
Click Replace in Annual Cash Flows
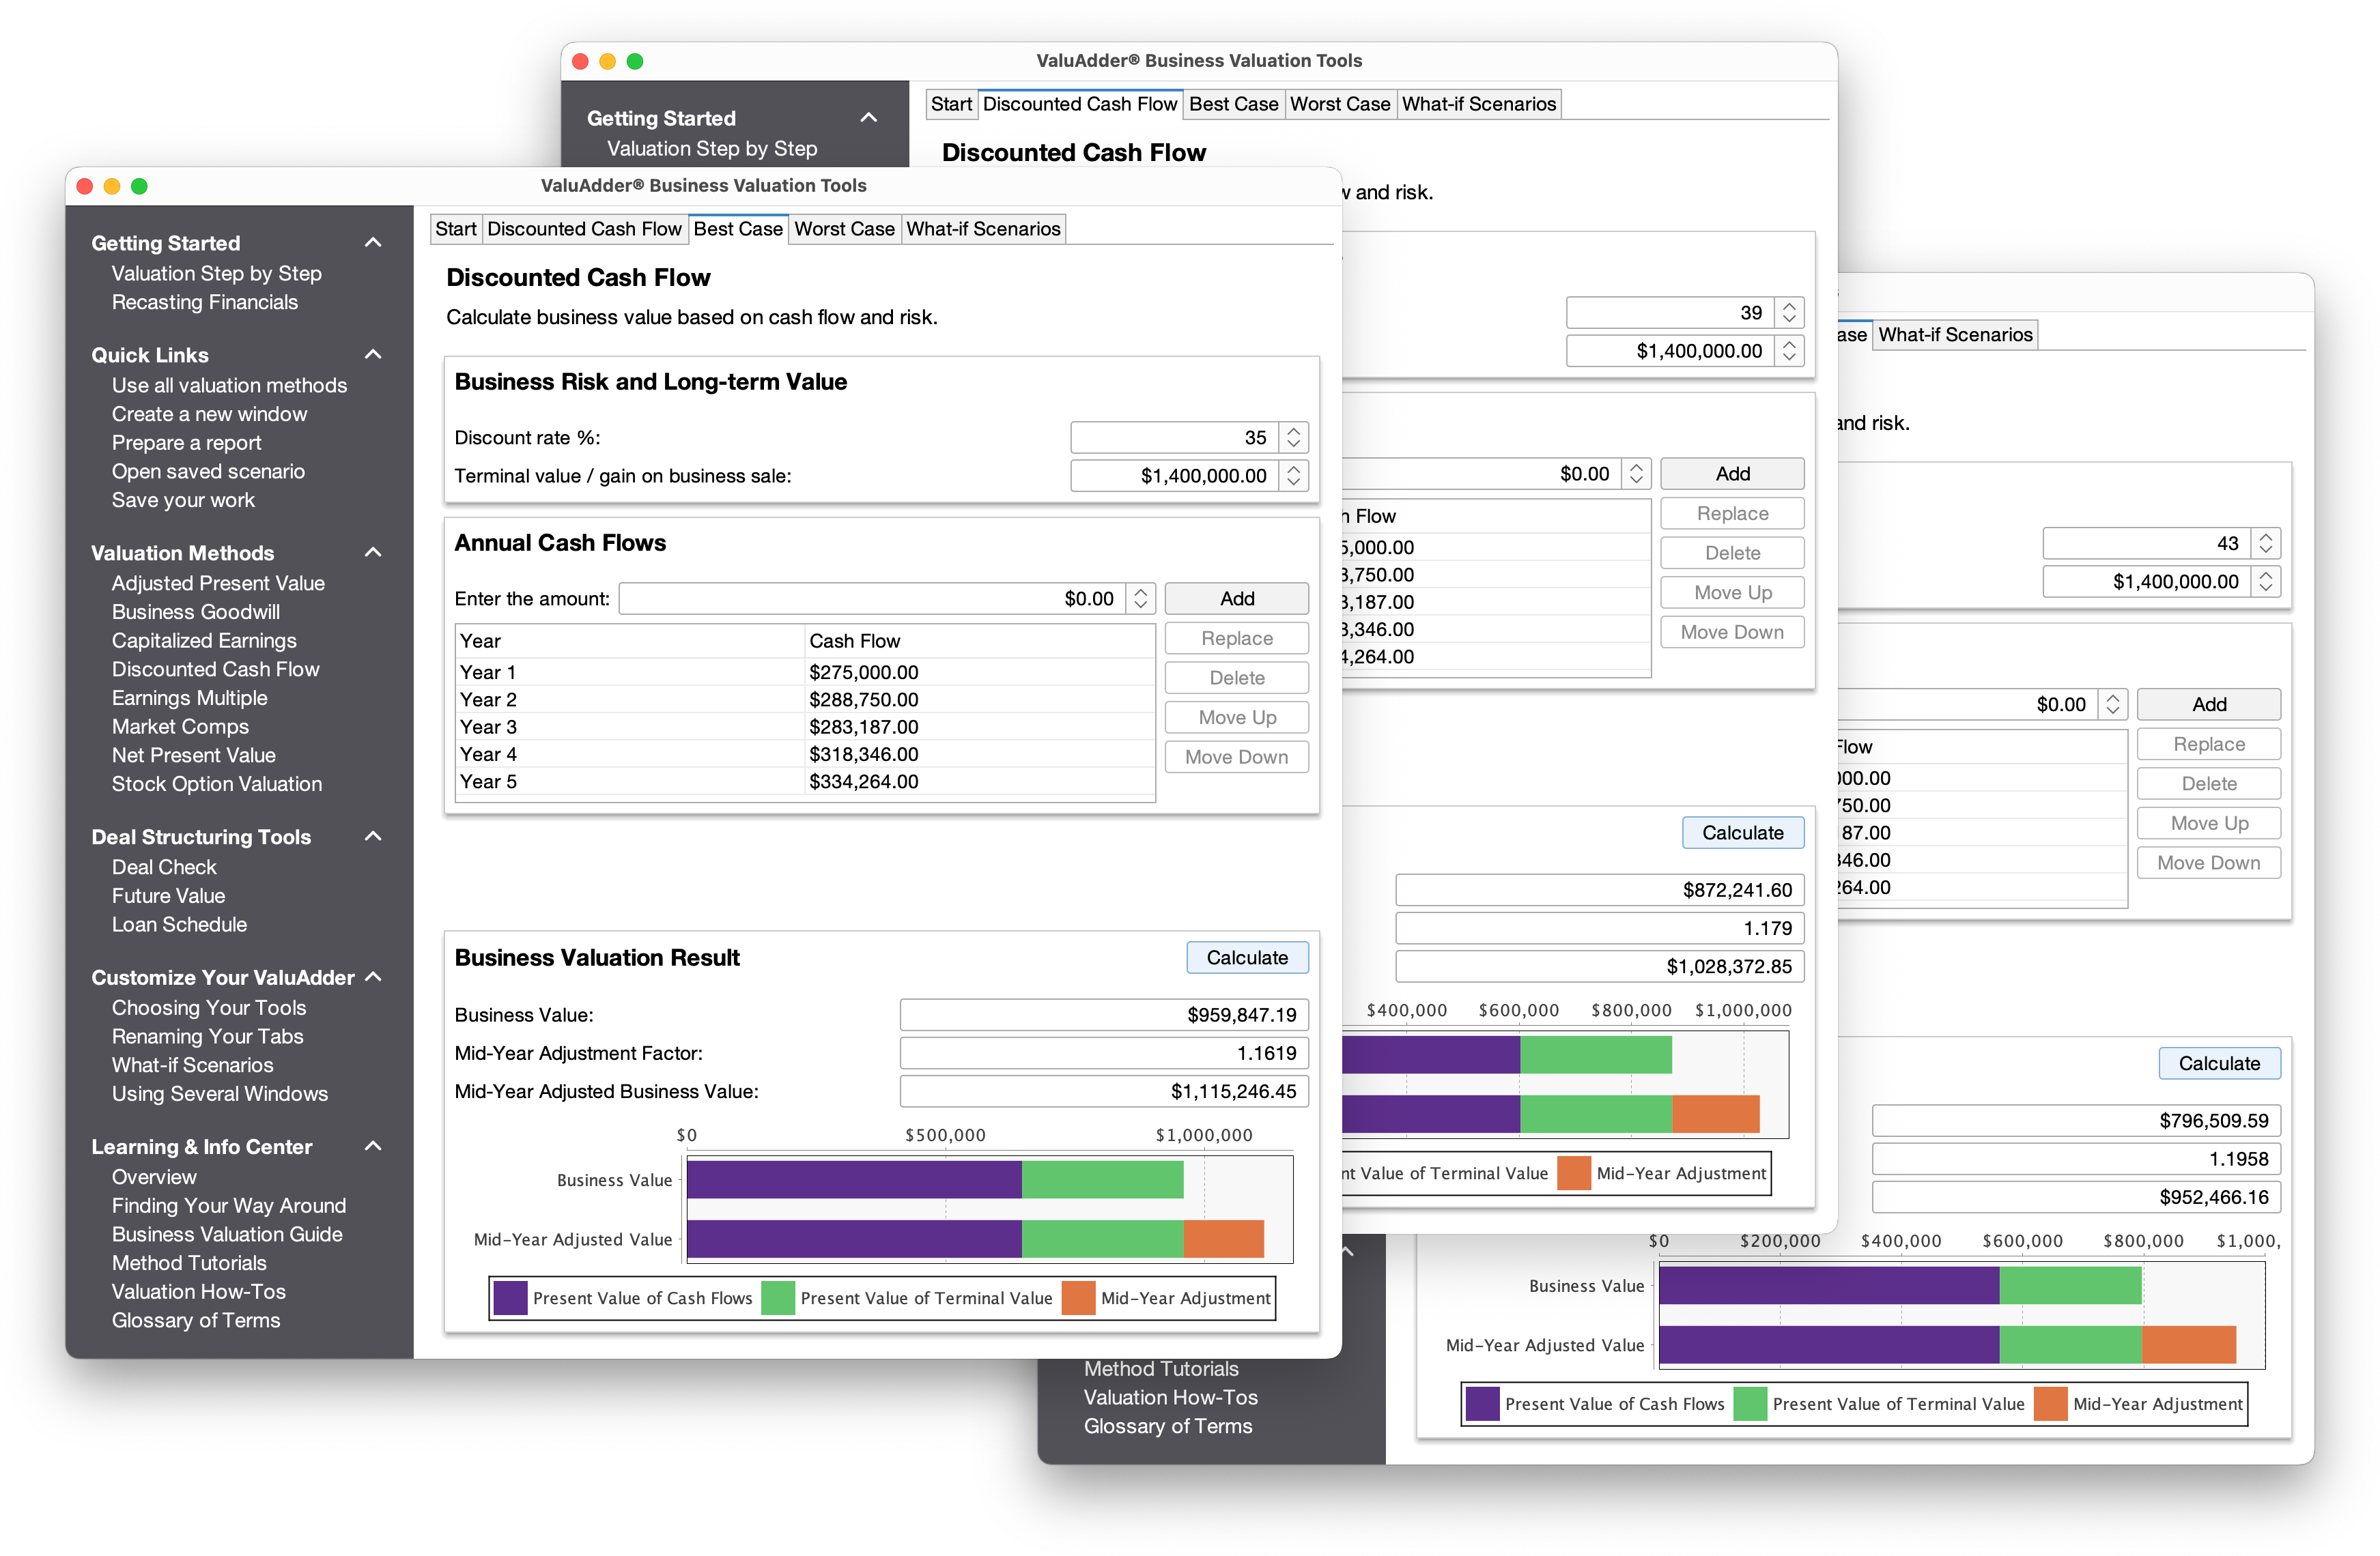click(x=1236, y=637)
